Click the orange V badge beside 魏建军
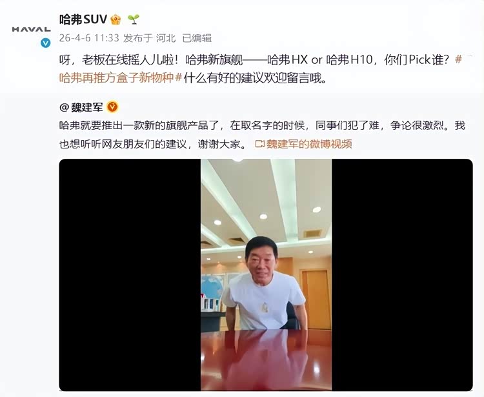 coord(113,107)
